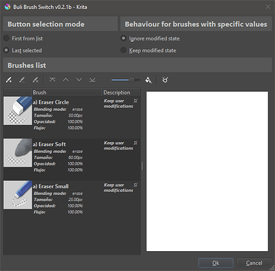275x271 pixels.
Task: Move selected brush up one position
Action: 66,80
